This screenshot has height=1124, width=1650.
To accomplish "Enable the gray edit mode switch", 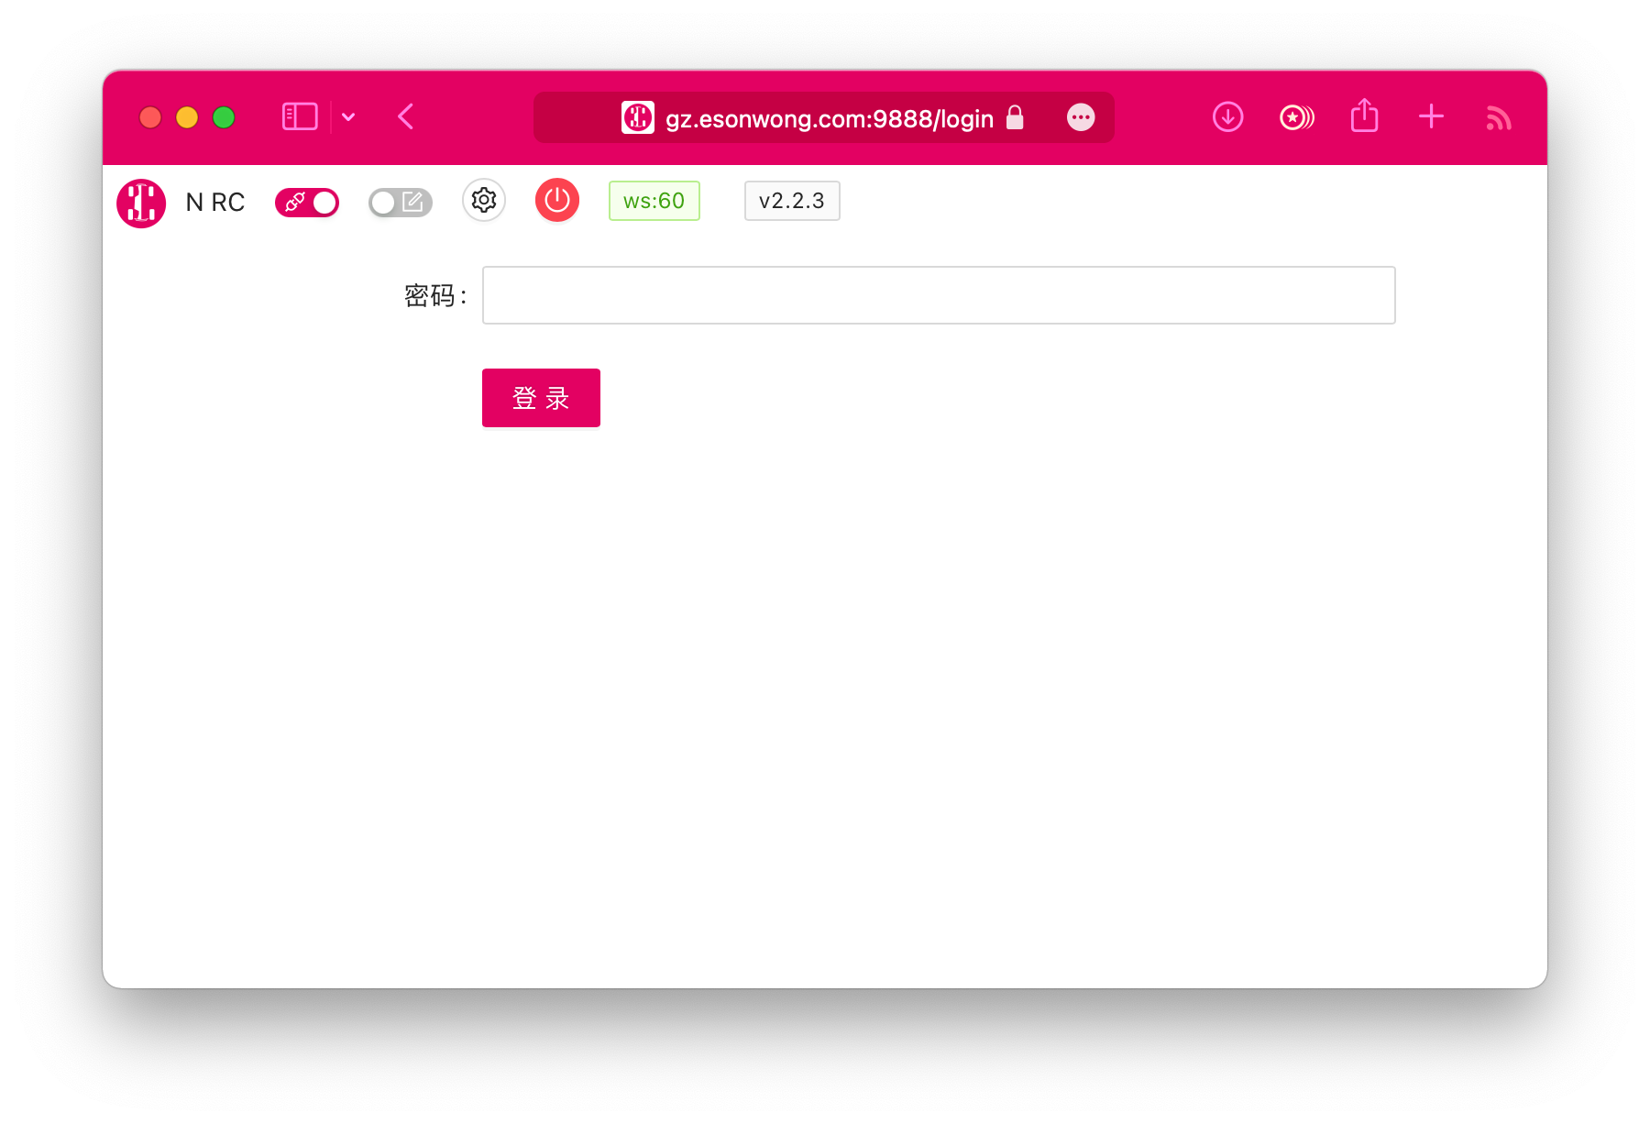I will [400, 202].
